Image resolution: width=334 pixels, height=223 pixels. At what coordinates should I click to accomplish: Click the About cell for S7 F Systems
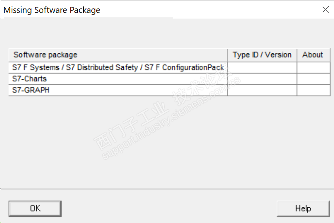point(313,68)
